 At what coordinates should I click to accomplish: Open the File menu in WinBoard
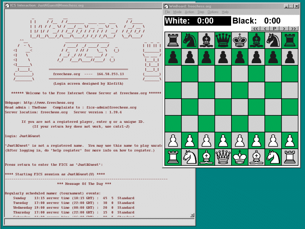tap(167, 12)
